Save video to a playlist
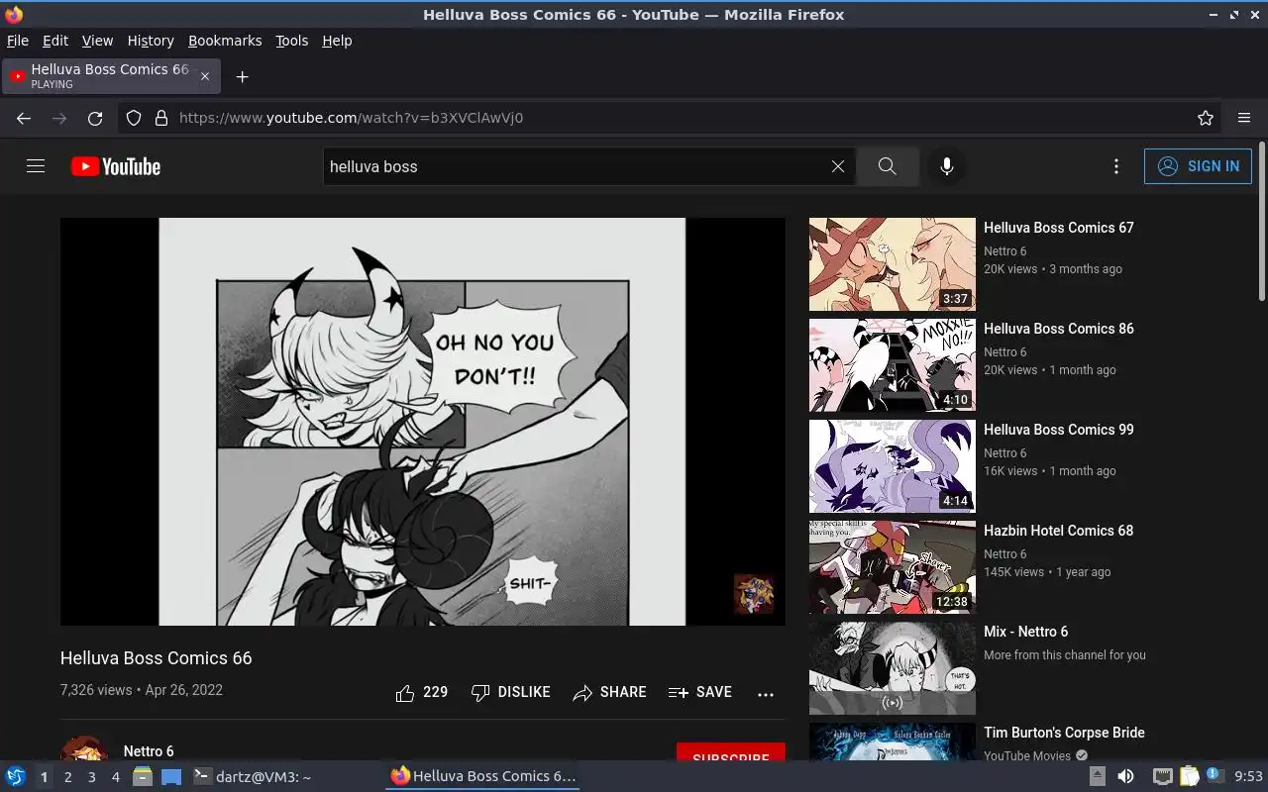Viewport: 1268px width, 792px height. [x=700, y=693]
